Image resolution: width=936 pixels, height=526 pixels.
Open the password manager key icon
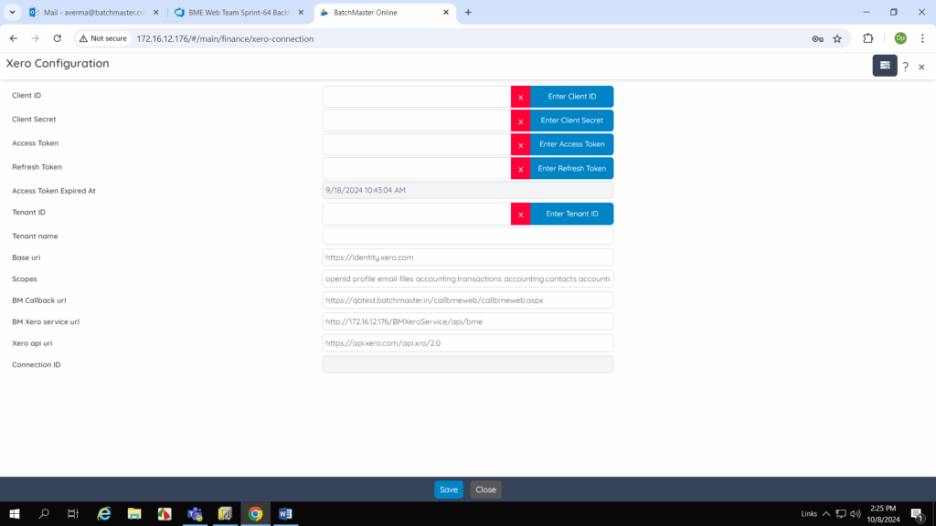click(x=817, y=38)
